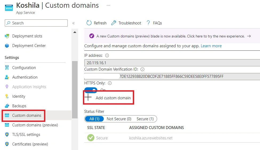The height and width of the screenshot is (150, 260).
Task: Click the Deployment Center cube icon
Action: 7,46
